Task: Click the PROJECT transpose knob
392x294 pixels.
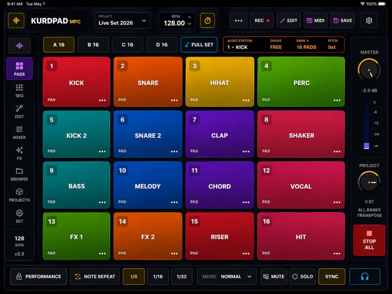Action: pyautogui.click(x=369, y=182)
